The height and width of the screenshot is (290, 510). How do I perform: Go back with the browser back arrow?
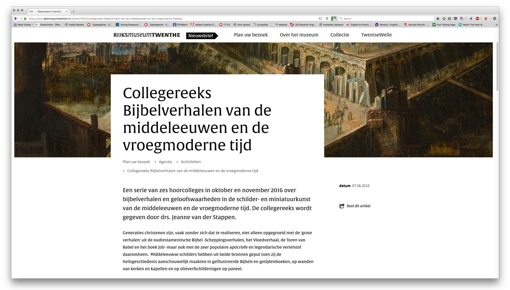point(15,18)
